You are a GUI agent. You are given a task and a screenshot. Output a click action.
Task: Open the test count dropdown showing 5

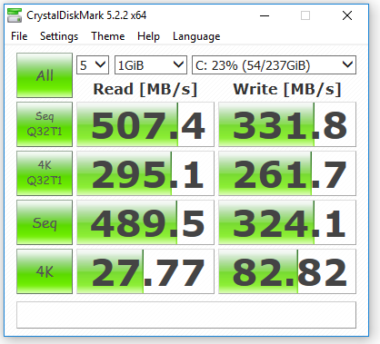click(x=93, y=65)
